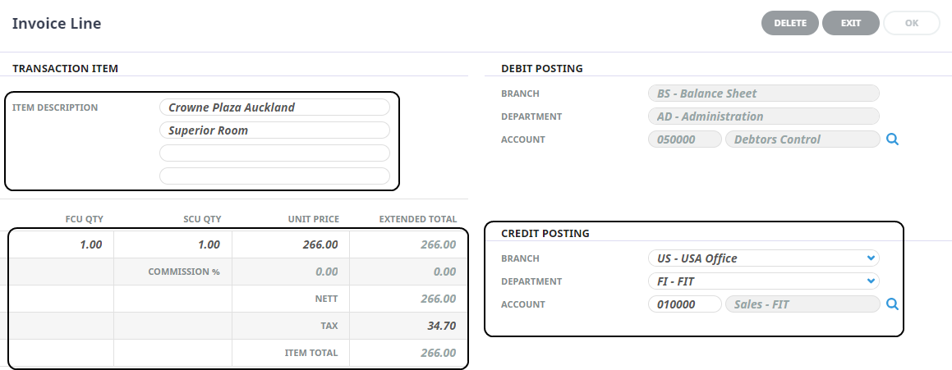Click the Sales - FIT account name field
The height and width of the screenshot is (370, 952).
pyautogui.click(x=802, y=304)
